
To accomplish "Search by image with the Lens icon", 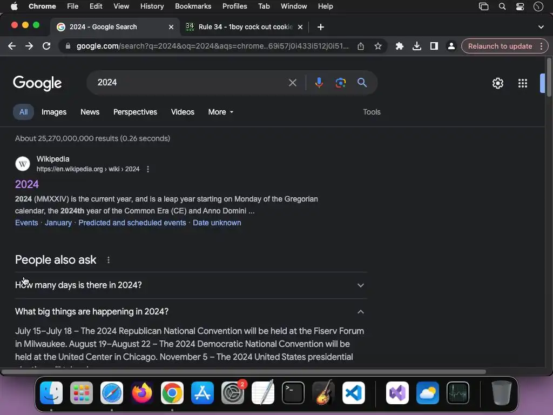I will coord(340,83).
